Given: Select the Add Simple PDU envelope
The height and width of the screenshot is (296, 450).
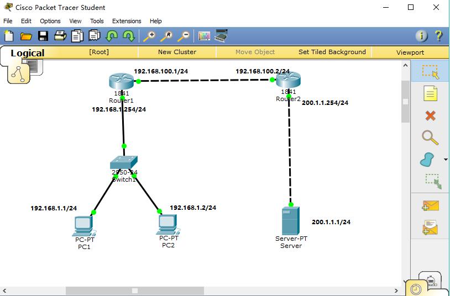Looking at the screenshot, I should tap(430, 205).
